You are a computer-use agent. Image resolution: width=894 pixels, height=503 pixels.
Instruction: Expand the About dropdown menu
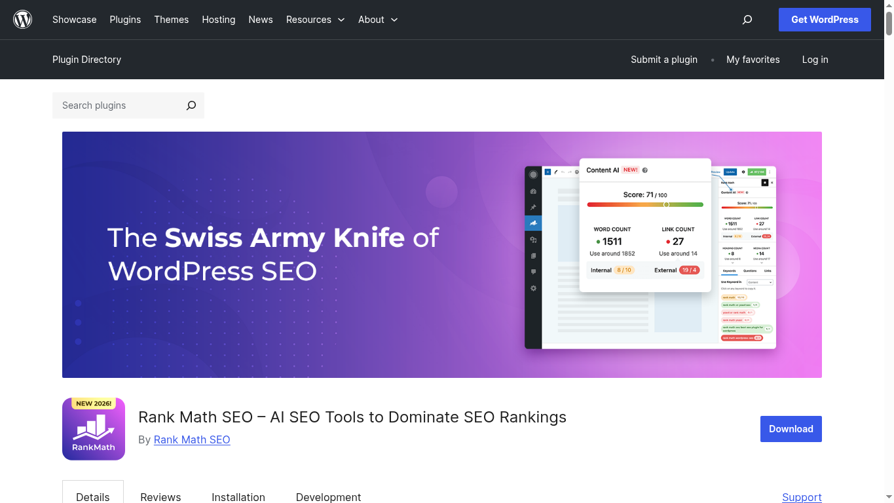[x=378, y=20]
